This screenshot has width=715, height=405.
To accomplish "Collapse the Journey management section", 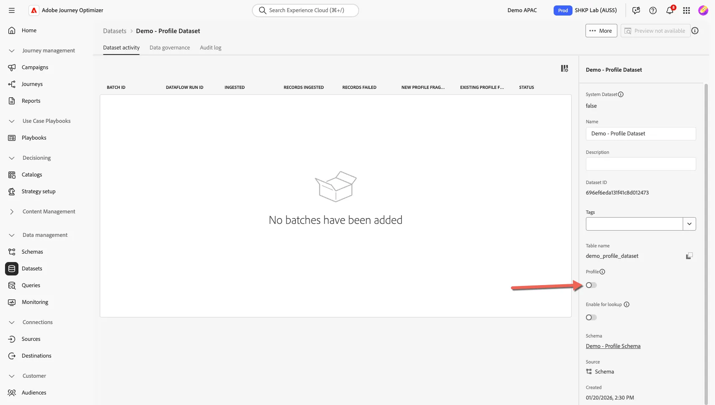I will (12, 51).
